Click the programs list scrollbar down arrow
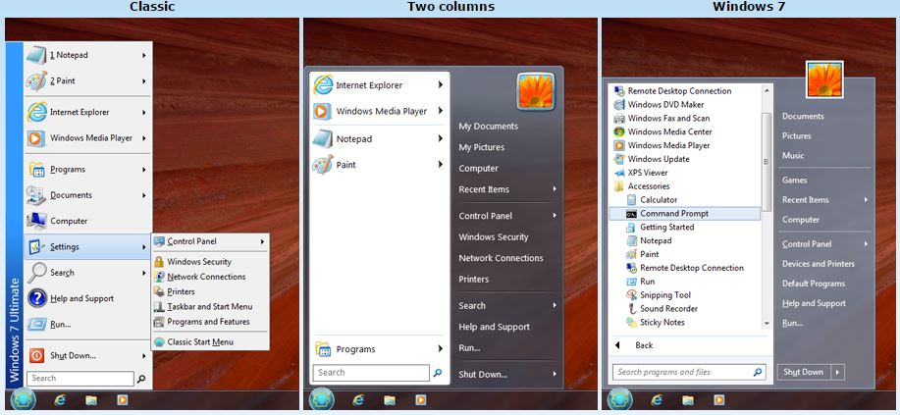900x415 pixels. click(766, 323)
